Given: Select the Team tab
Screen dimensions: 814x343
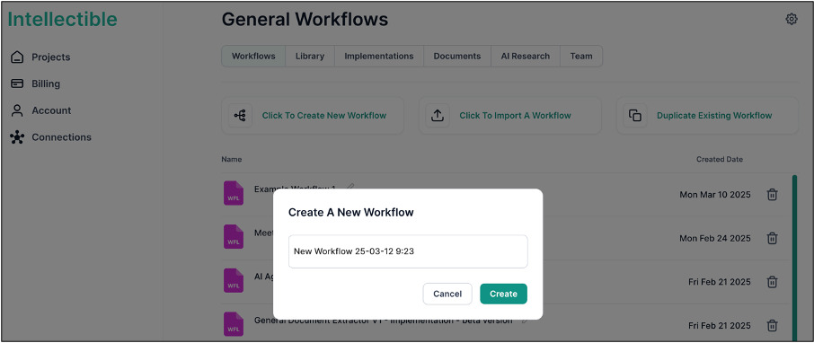Looking at the screenshot, I should coord(581,56).
